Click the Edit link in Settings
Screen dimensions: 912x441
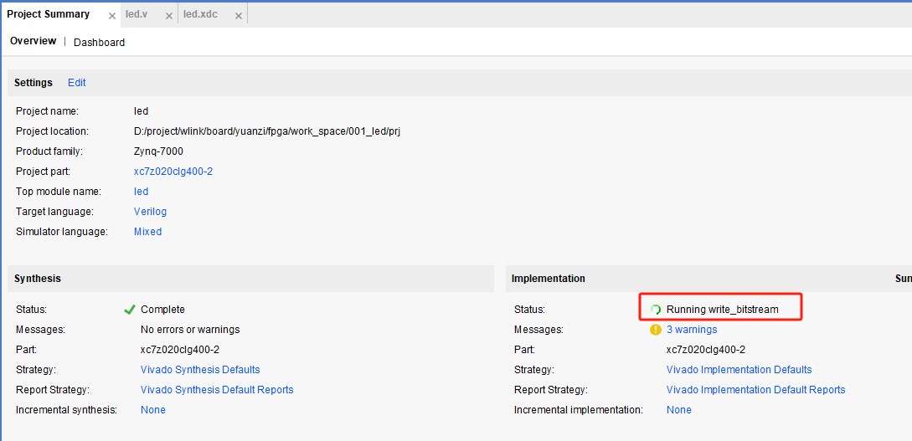[77, 83]
